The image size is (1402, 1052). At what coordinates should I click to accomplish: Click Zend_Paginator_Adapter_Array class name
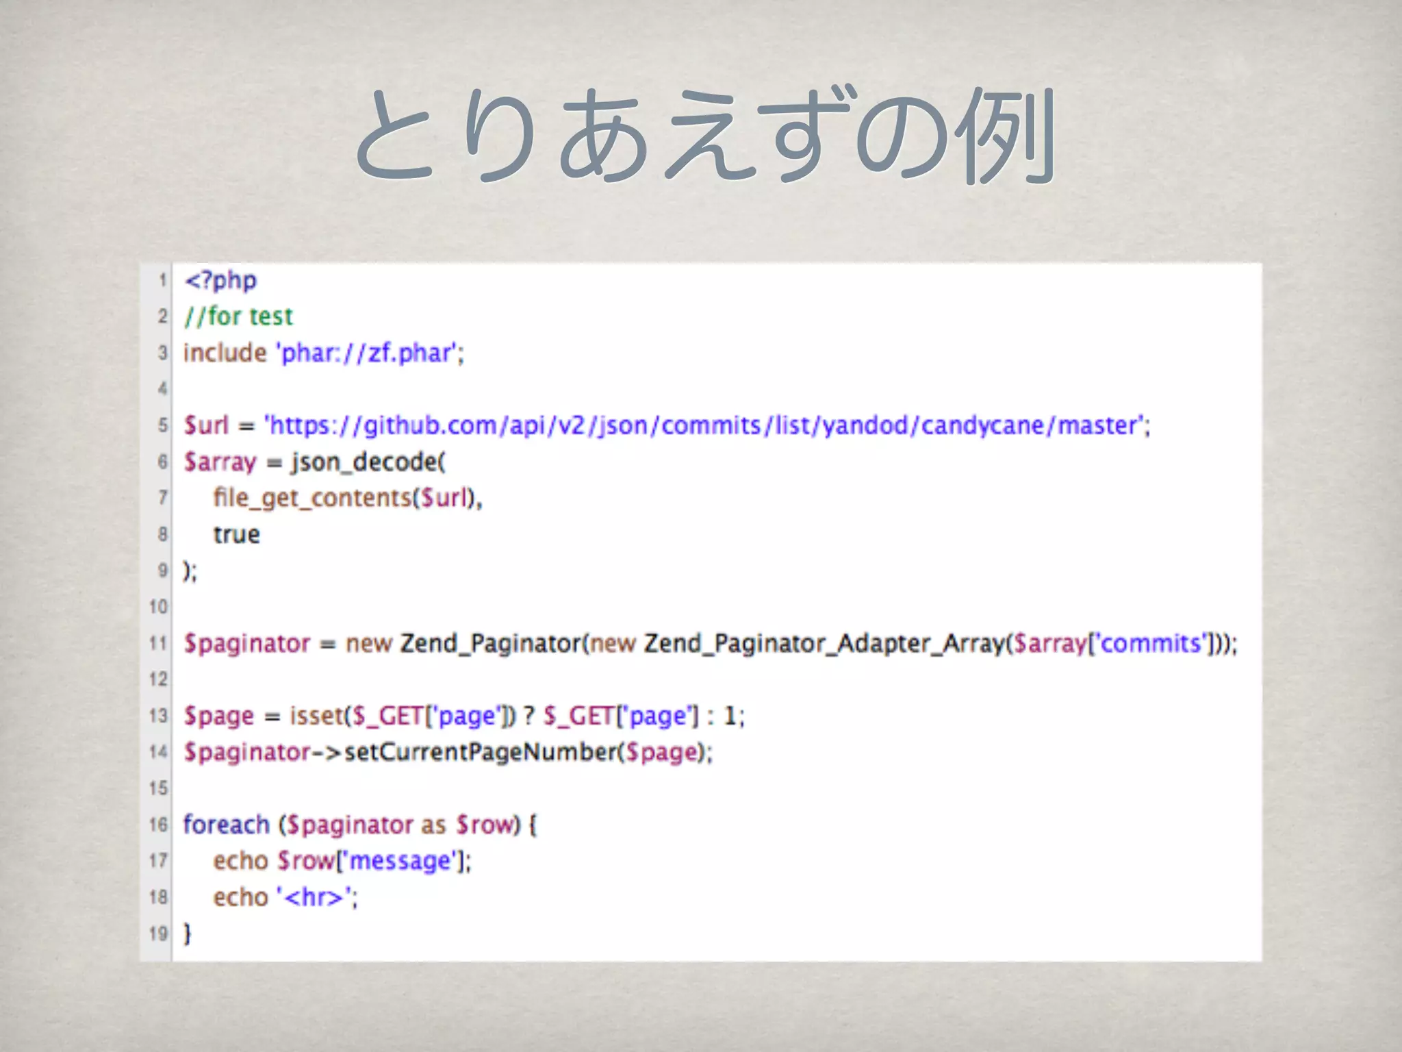pos(824,643)
